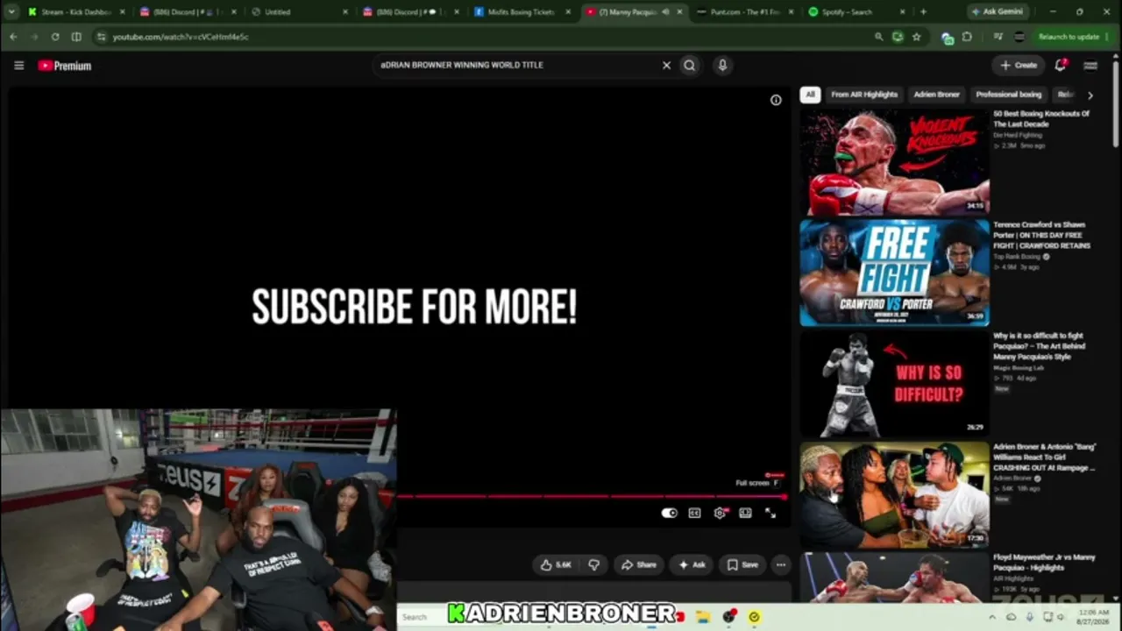Switch to the Untitled browser tab
The image size is (1122, 631).
pos(298,12)
